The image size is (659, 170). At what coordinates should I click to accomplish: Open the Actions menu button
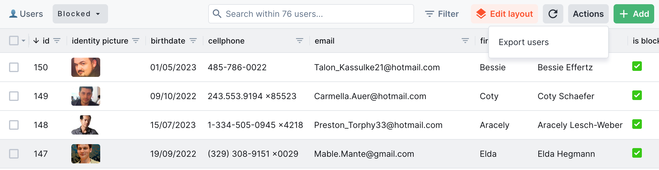point(588,14)
